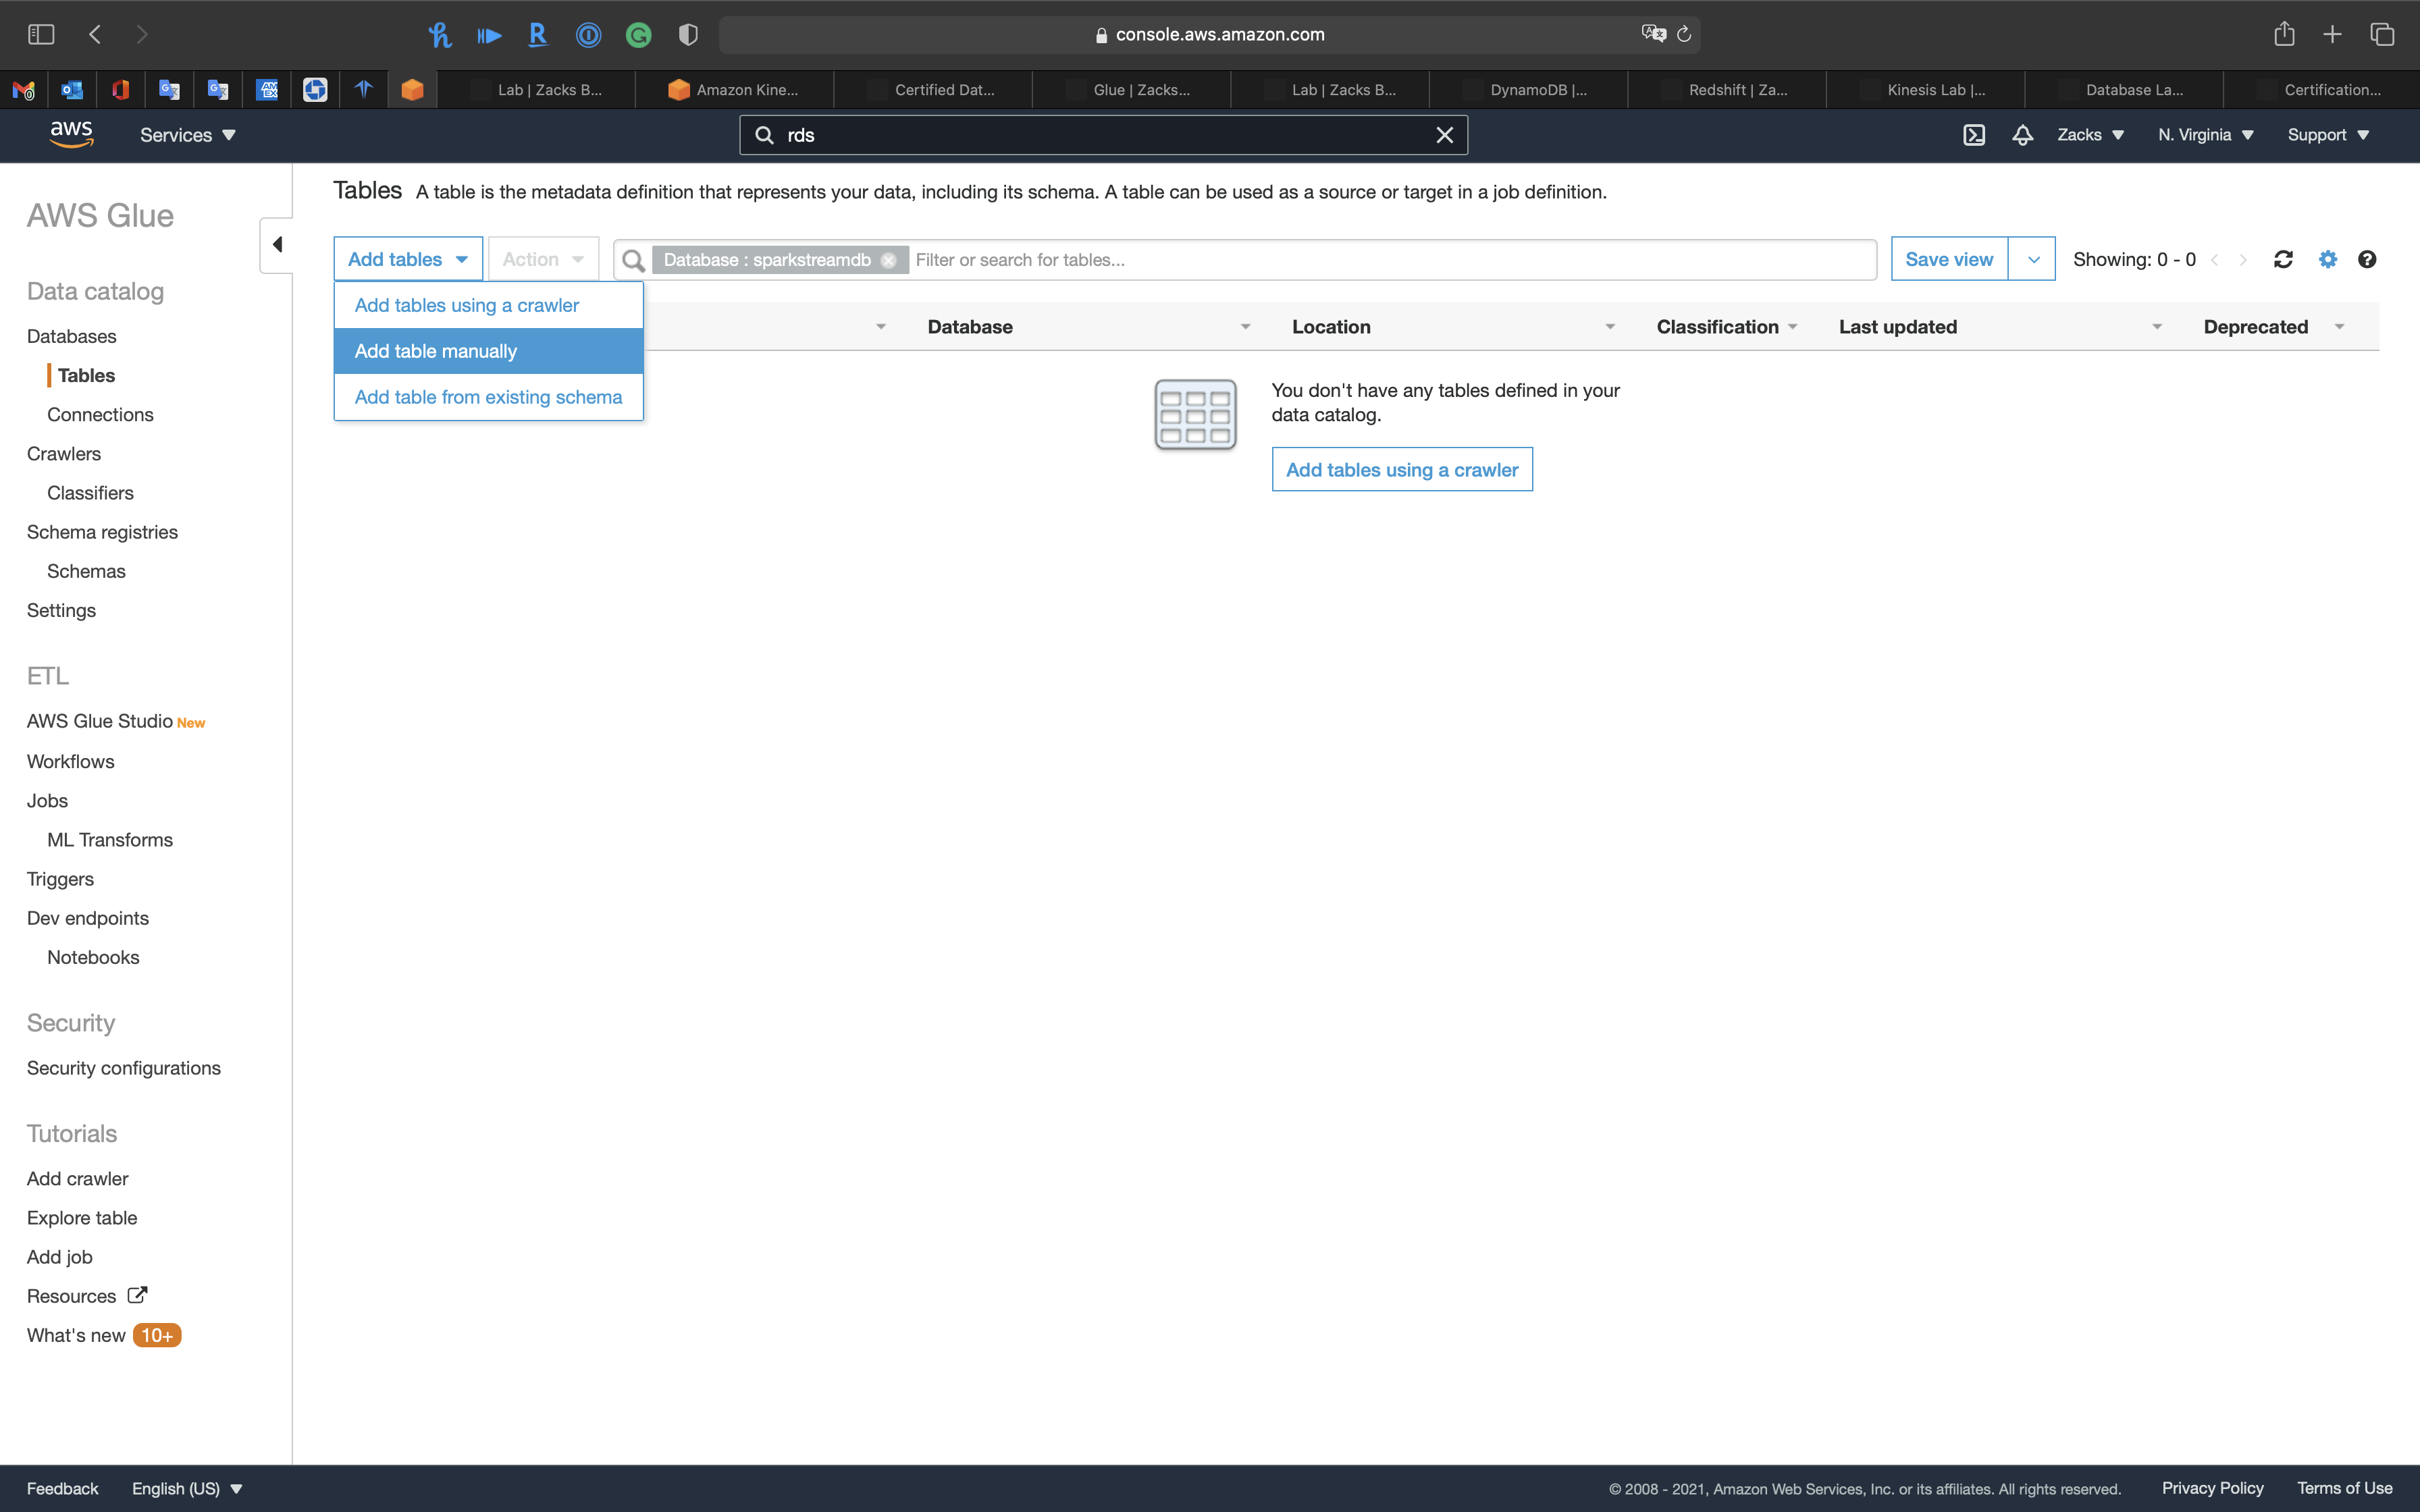Clear the rds search text
Image resolution: width=2420 pixels, height=1512 pixels.
pyautogui.click(x=1444, y=135)
